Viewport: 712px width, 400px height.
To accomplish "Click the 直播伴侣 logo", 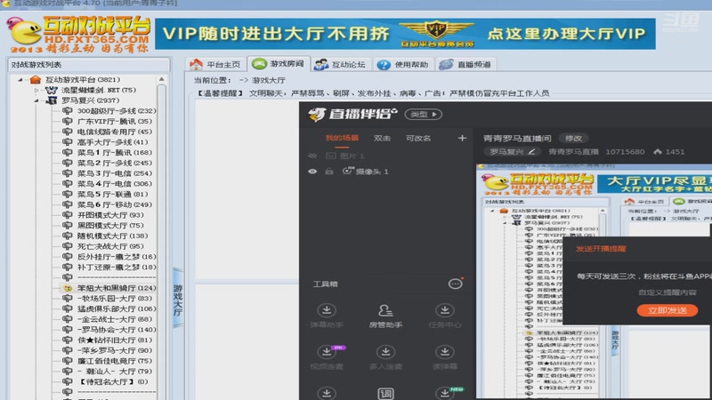I will pyautogui.click(x=352, y=114).
